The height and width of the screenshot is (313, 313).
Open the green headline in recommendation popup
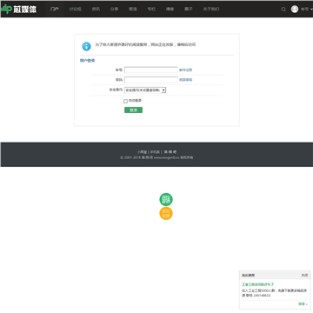258,284
